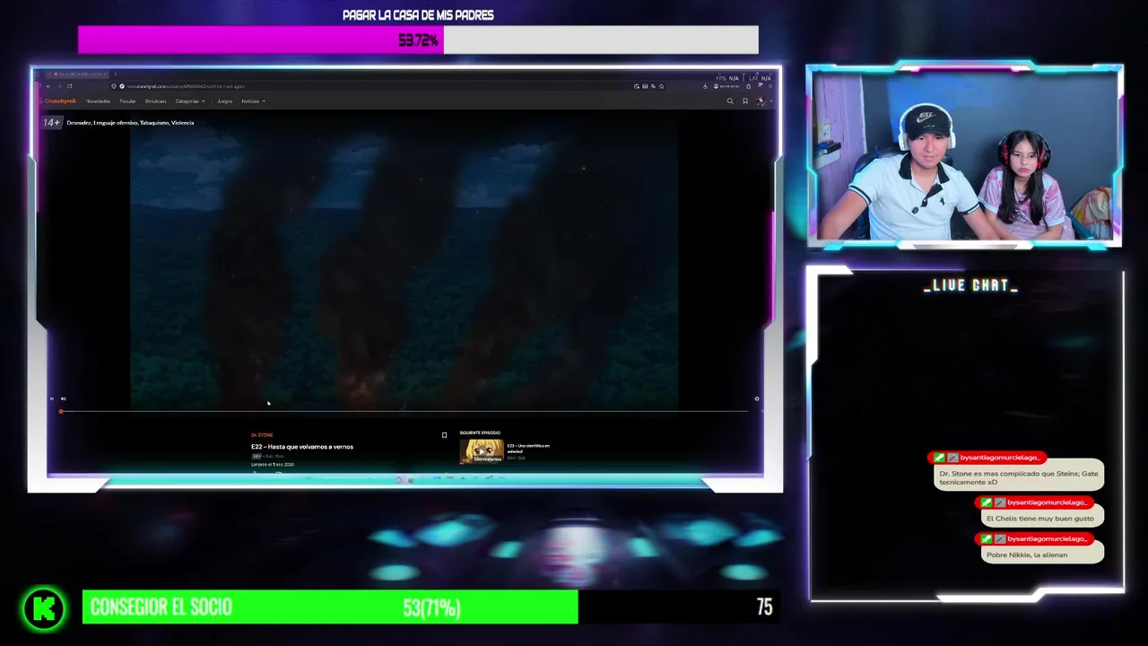Open the Crunchyroll profile avatar menu
Viewport: 1148px width, 646px height.
click(x=761, y=100)
